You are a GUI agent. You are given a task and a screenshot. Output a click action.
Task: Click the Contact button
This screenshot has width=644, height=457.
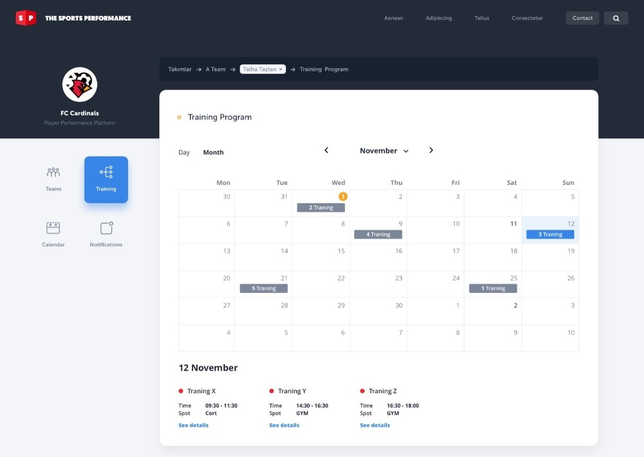tap(582, 18)
